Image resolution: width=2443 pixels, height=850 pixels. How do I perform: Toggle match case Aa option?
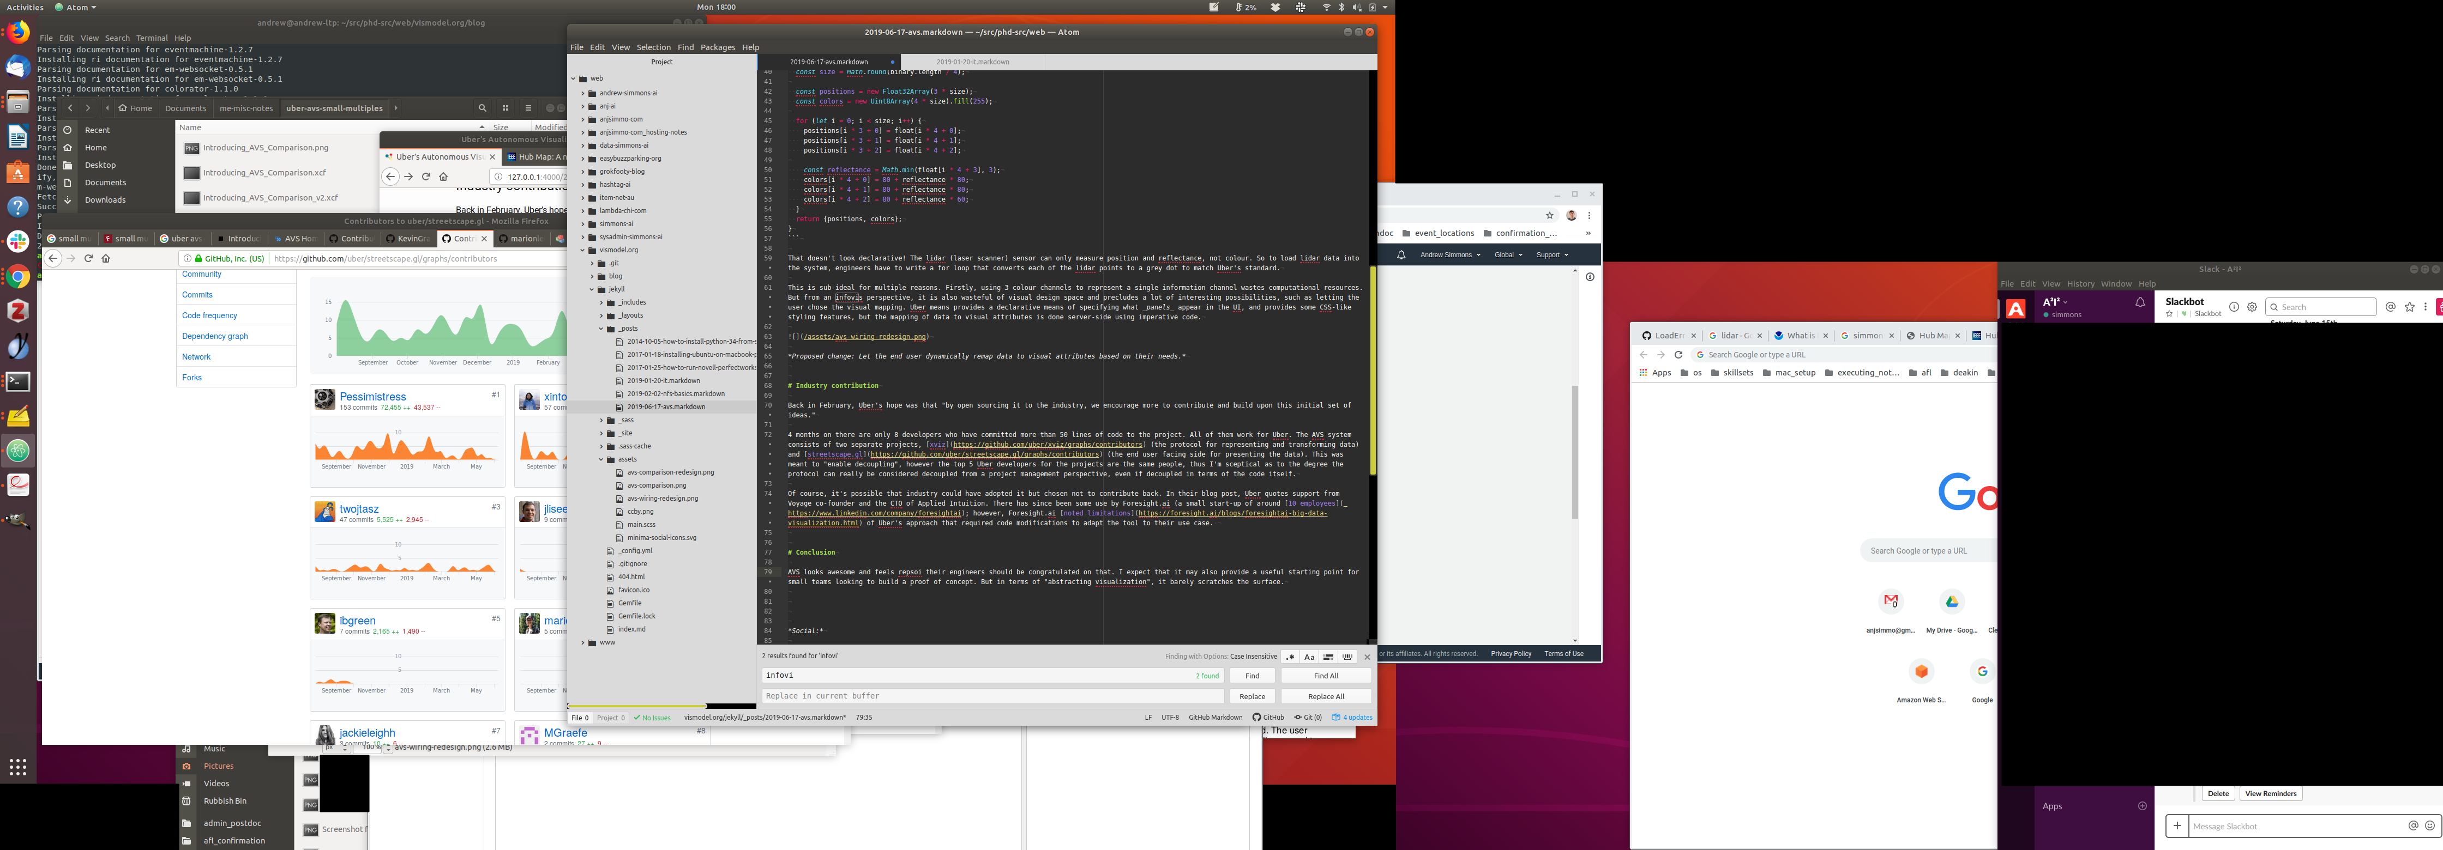(x=1309, y=657)
